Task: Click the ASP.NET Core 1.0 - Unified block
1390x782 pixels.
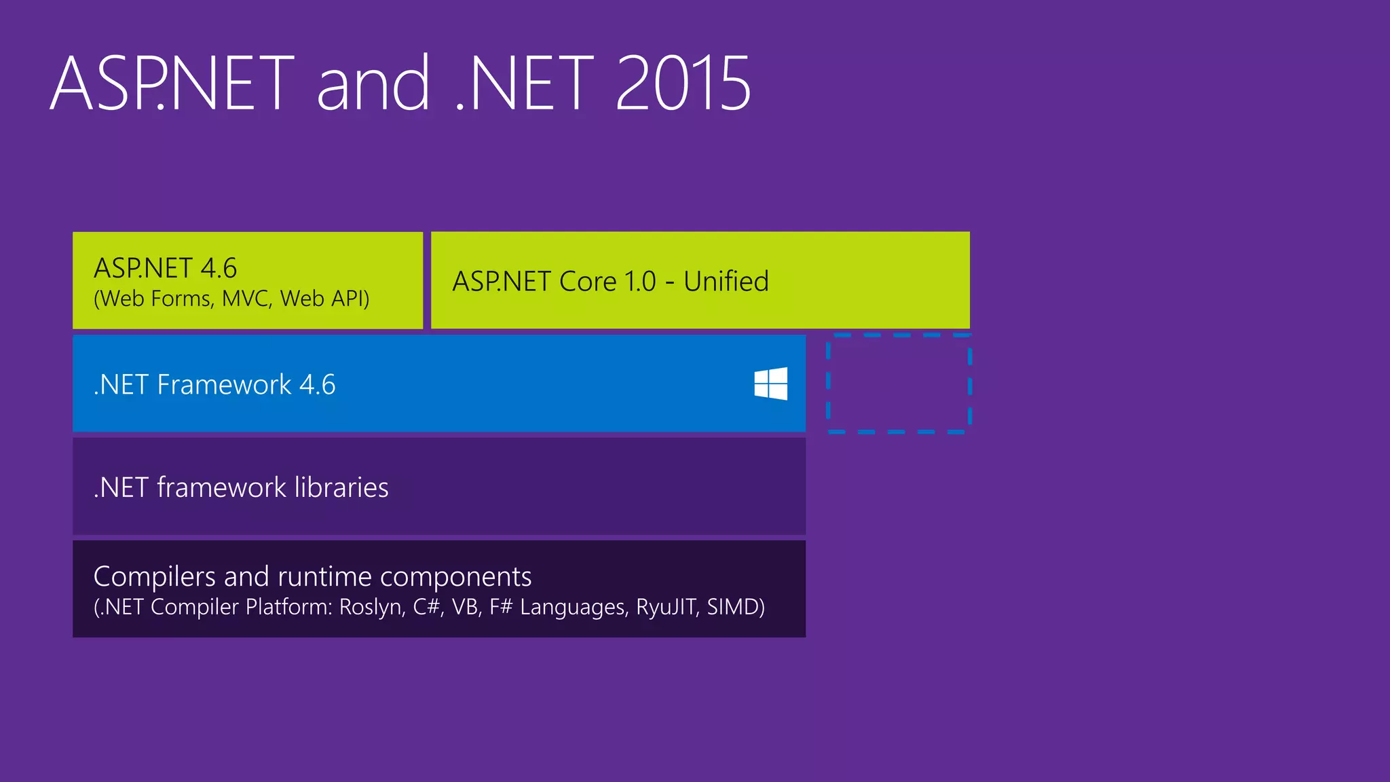Action: click(x=700, y=280)
